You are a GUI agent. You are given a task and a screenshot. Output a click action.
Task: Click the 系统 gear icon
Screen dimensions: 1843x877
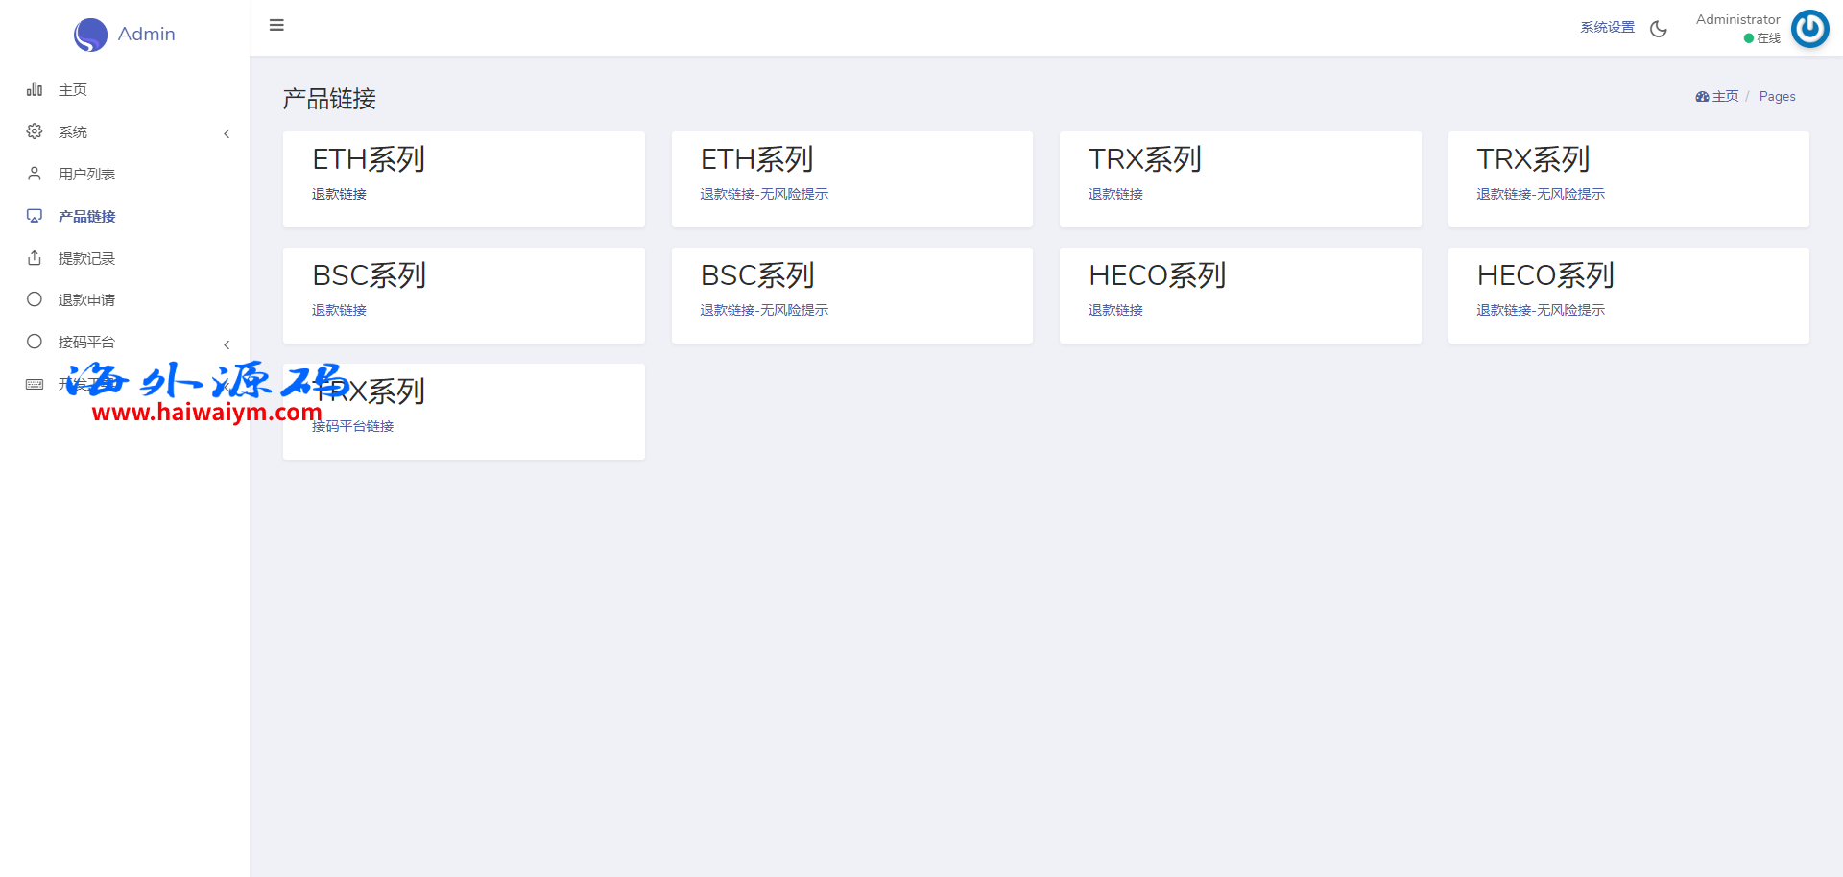coord(35,131)
